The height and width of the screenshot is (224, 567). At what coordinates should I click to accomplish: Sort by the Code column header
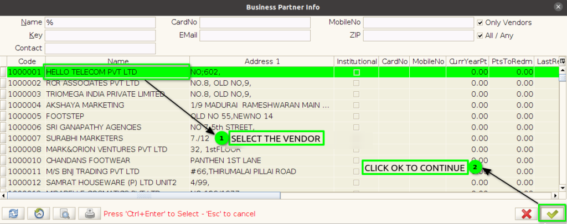coord(27,61)
